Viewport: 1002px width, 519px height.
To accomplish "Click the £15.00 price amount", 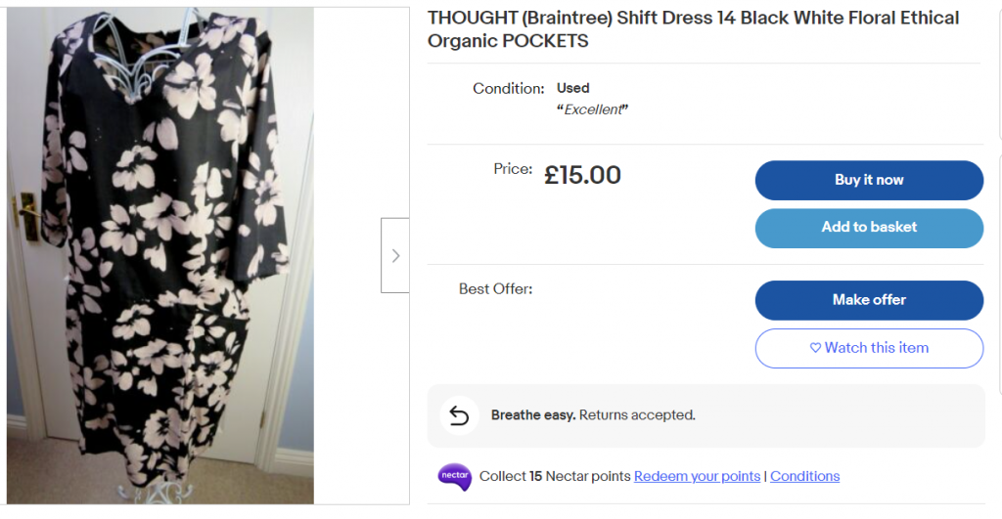I will [582, 175].
